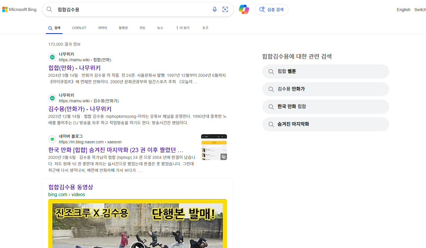The image size is (426, 248).
Task: Open the 힙합(만화) - 나무위키 result
Action: 74,68
